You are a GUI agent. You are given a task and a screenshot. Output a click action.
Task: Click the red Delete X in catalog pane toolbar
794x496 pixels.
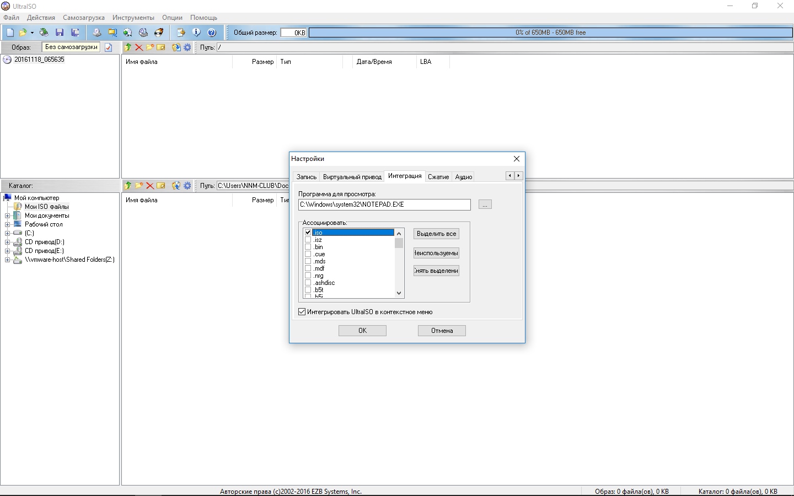[150, 186]
